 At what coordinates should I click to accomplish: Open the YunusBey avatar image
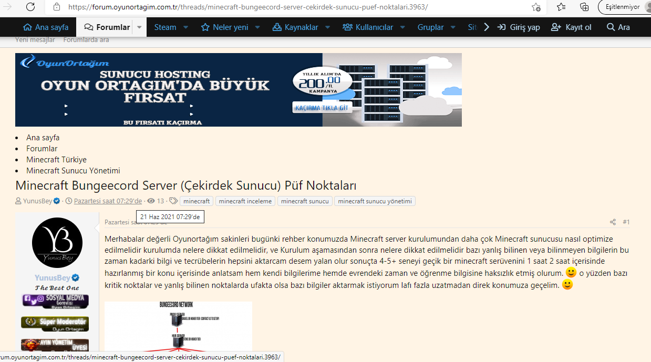[x=57, y=243]
